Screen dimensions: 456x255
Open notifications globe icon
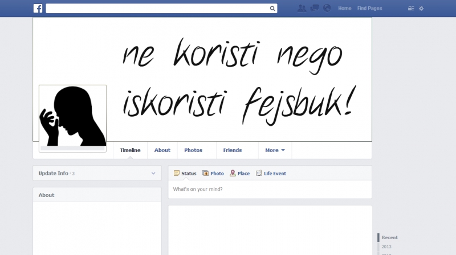tap(327, 9)
